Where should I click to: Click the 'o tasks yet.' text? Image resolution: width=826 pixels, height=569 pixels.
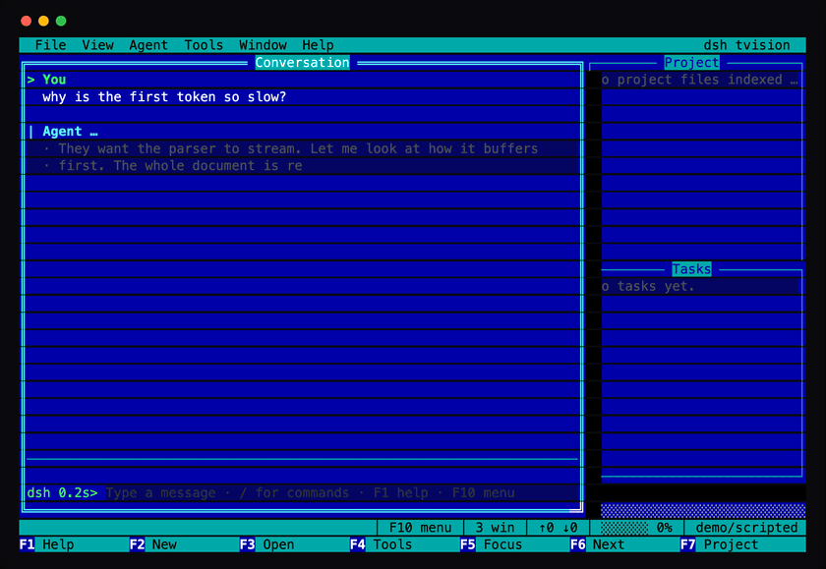coord(647,286)
